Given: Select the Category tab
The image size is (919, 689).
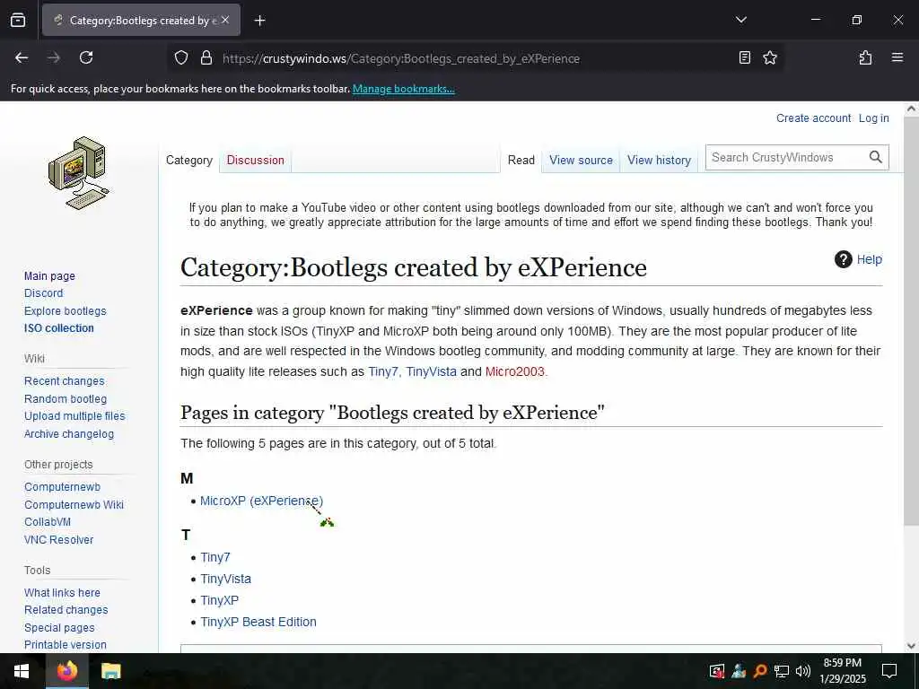Looking at the screenshot, I should (188, 160).
